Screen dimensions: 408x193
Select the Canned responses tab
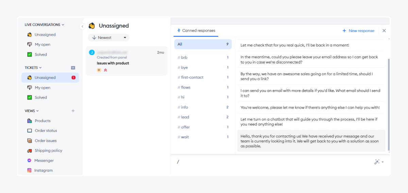pos(196,31)
